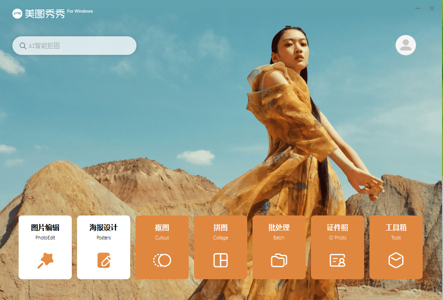Click the Batch stacked folders icon
This screenshot has width=443, height=300.
coord(279,260)
